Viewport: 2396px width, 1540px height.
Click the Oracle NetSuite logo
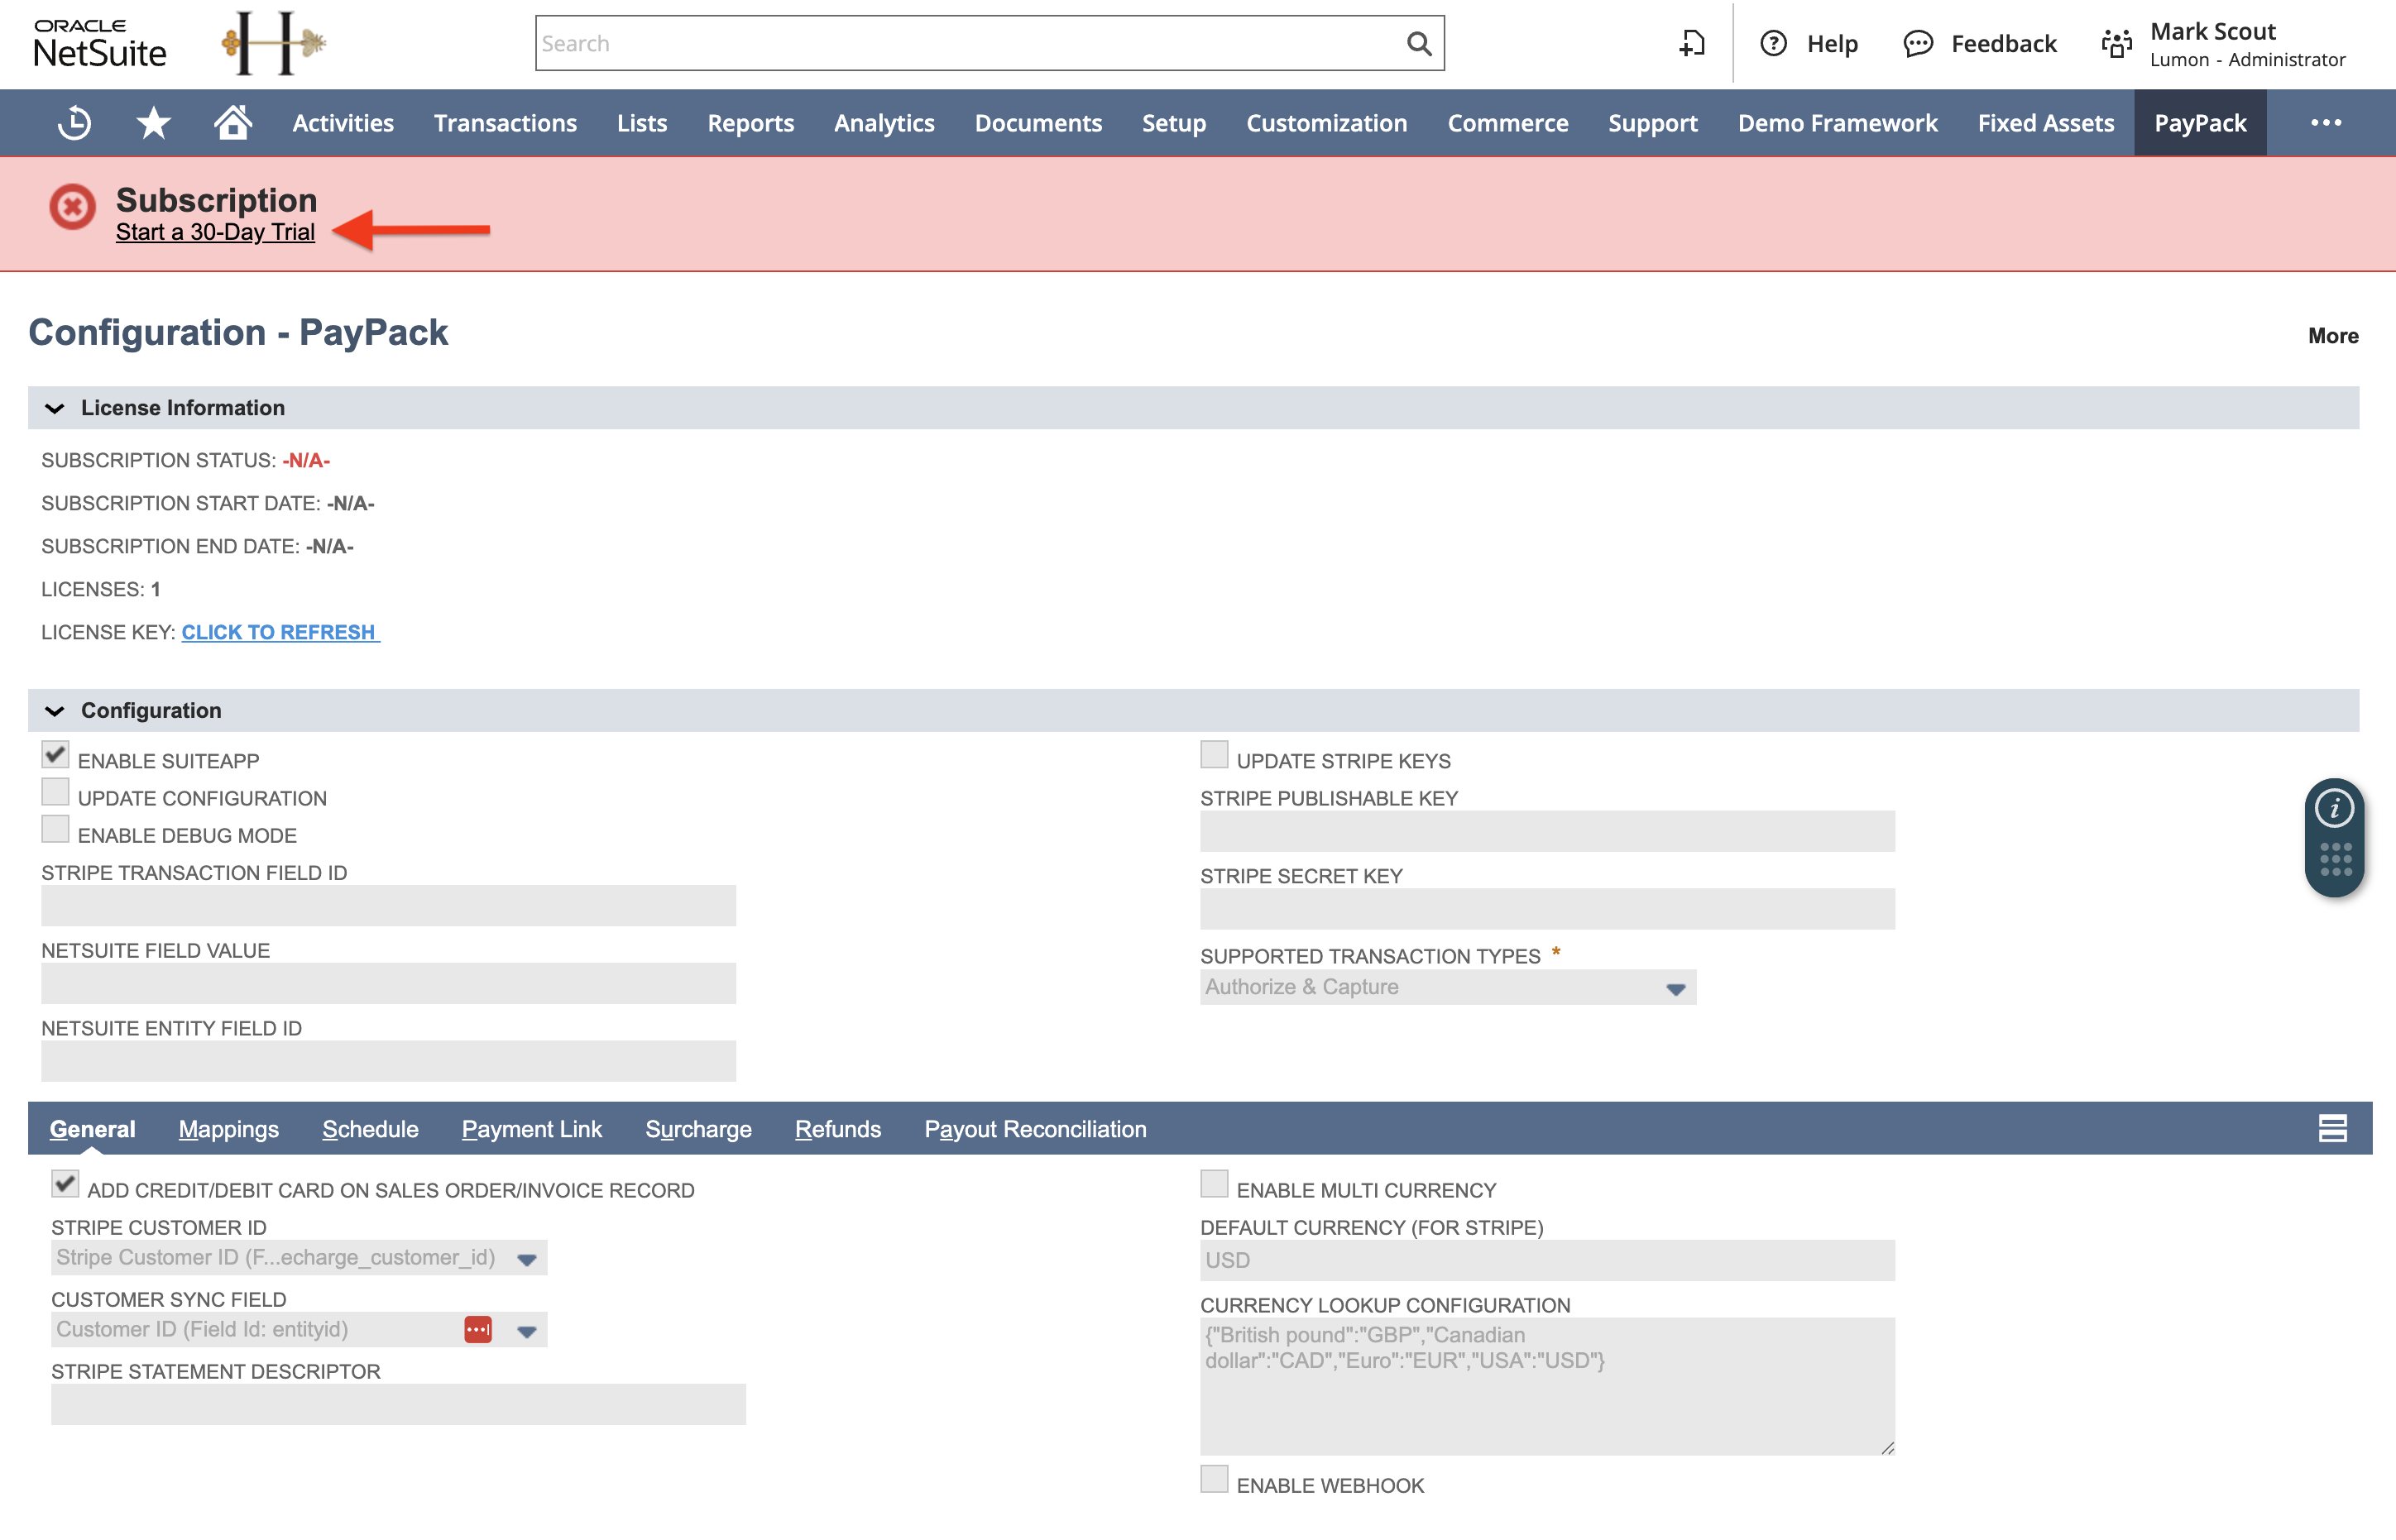(x=100, y=43)
